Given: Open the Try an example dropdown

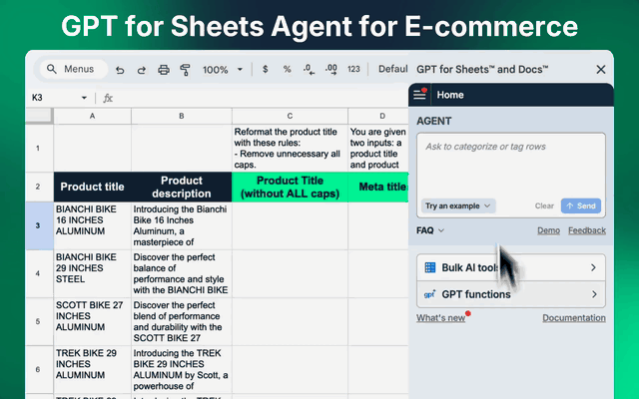Looking at the screenshot, I should tap(457, 206).
